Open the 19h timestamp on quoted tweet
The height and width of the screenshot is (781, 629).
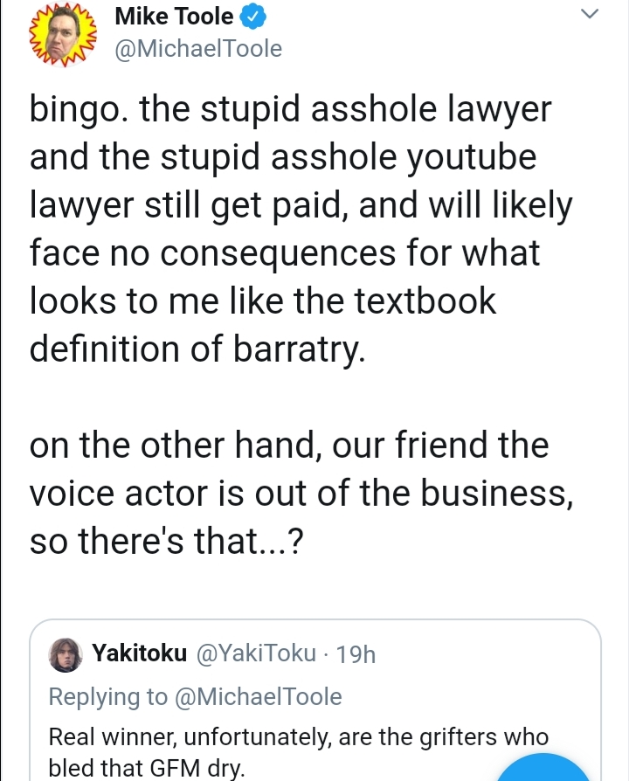356,654
